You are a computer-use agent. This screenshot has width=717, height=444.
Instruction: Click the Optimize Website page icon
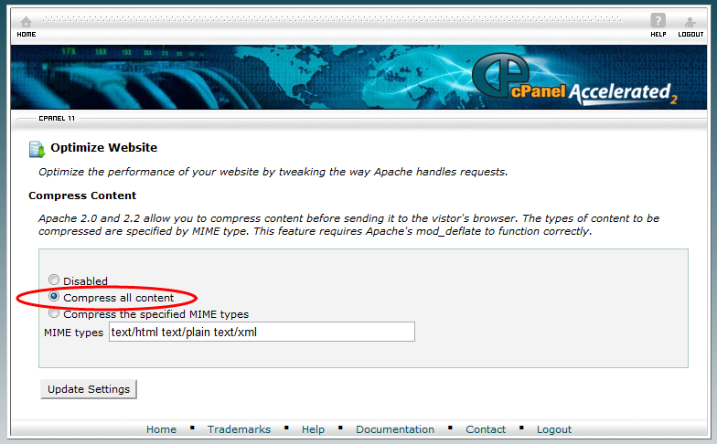tap(37, 150)
